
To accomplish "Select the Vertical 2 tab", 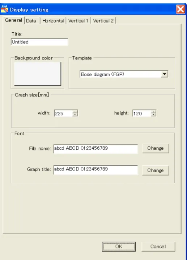I will 103,21.
